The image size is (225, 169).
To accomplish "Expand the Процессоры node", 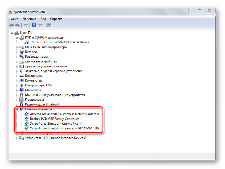I will pyautogui.click(x=17, y=100).
